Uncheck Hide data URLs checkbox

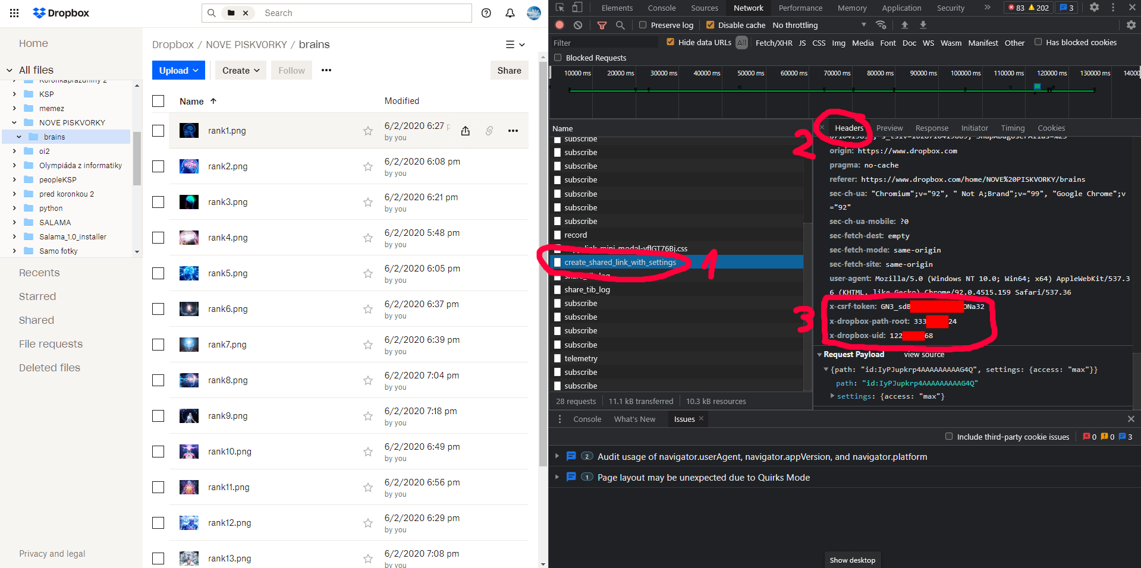tap(671, 42)
